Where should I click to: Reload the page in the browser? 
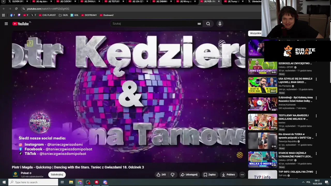[x=16, y=9]
